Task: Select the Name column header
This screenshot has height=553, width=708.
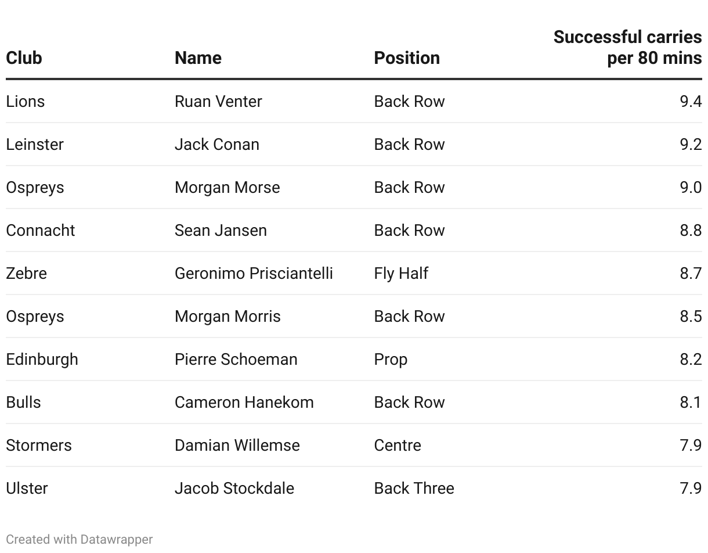Action: 198,58
